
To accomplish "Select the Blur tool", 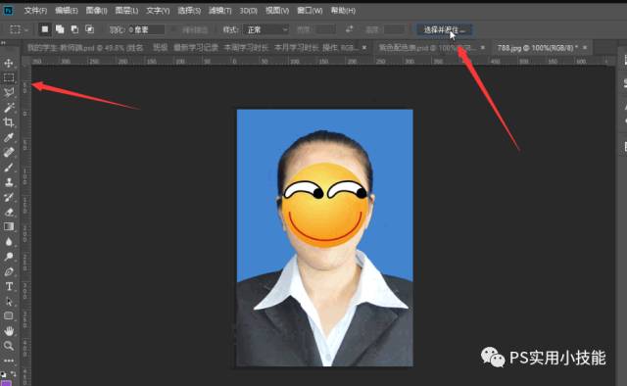I will coord(9,242).
